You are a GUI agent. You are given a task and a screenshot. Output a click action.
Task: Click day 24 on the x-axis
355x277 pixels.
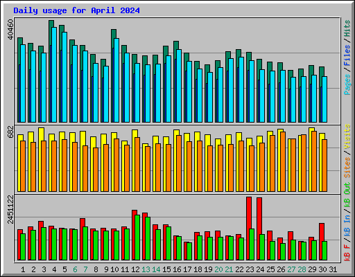[260, 269]
